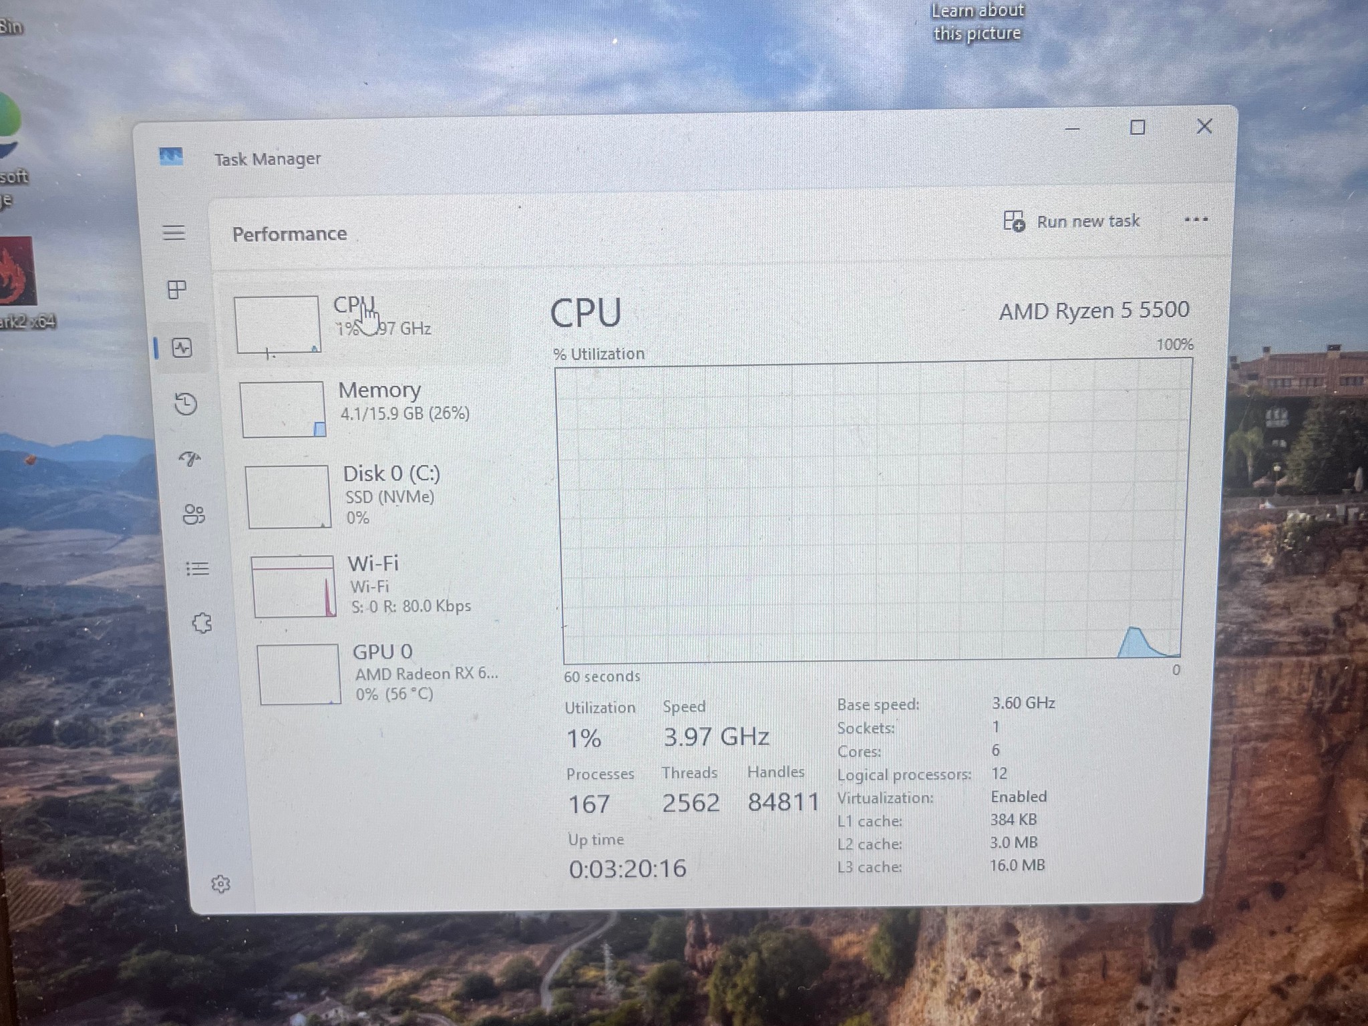The height and width of the screenshot is (1026, 1368).
Task: Click the handles count 84811
Action: click(784, 802)
